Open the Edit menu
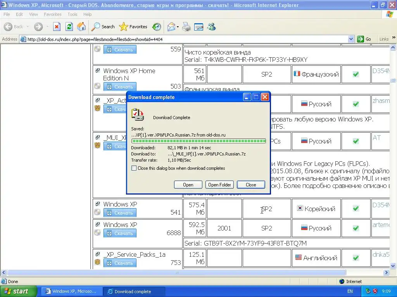Image resolution: width=397 pixels, height=297 pixels. [19, 14]
